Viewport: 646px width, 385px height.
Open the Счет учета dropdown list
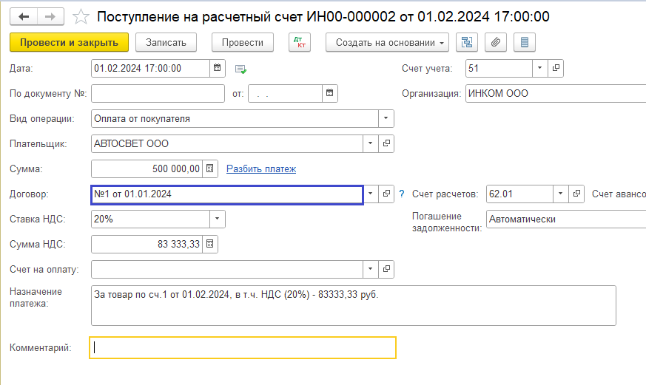click(x=540, y=69)
